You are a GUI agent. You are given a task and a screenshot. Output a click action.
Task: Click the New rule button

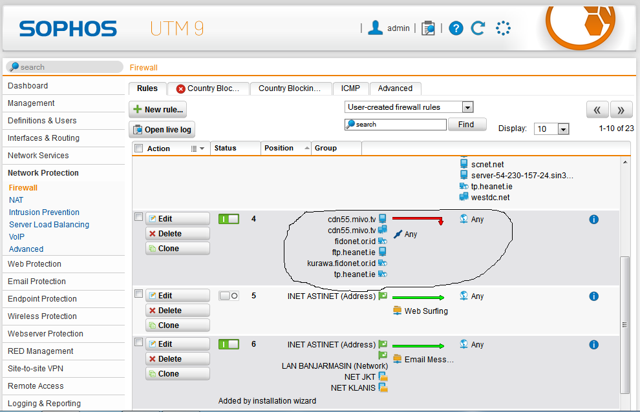tap(158, 109)
